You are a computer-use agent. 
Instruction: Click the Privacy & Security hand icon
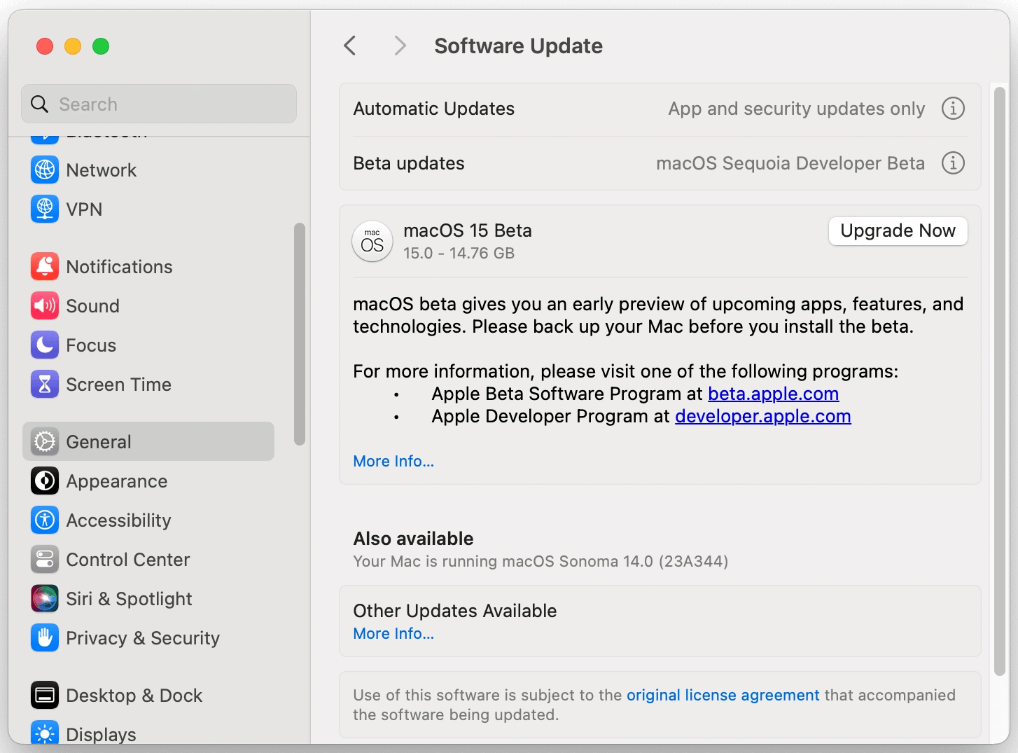pyautogui.click(x=45, y=637)
